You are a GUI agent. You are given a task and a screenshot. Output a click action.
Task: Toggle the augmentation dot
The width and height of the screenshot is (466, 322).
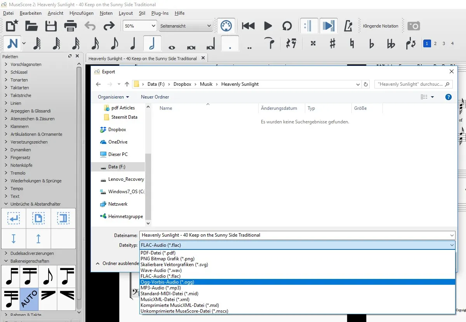(x=230, y=43)
